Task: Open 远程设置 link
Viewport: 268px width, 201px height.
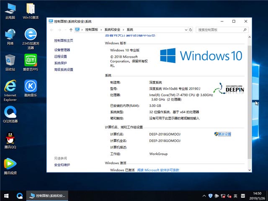Action: click(60, 57)
